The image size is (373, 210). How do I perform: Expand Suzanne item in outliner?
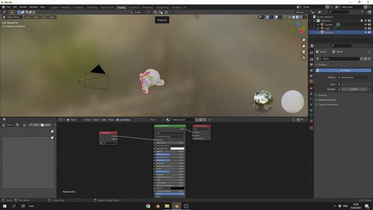pyautogui.click(x=318, y=32)
